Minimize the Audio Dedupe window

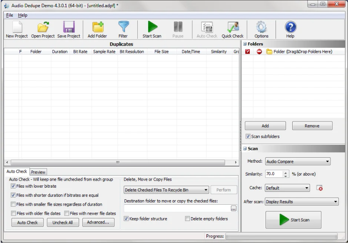[313, 4]
